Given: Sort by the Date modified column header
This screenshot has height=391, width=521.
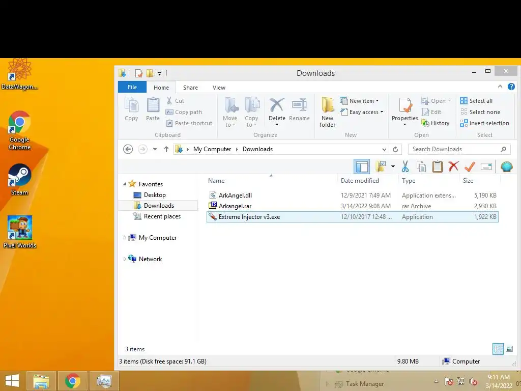Looking at the screenshot, I should click(x=360, y=181).
